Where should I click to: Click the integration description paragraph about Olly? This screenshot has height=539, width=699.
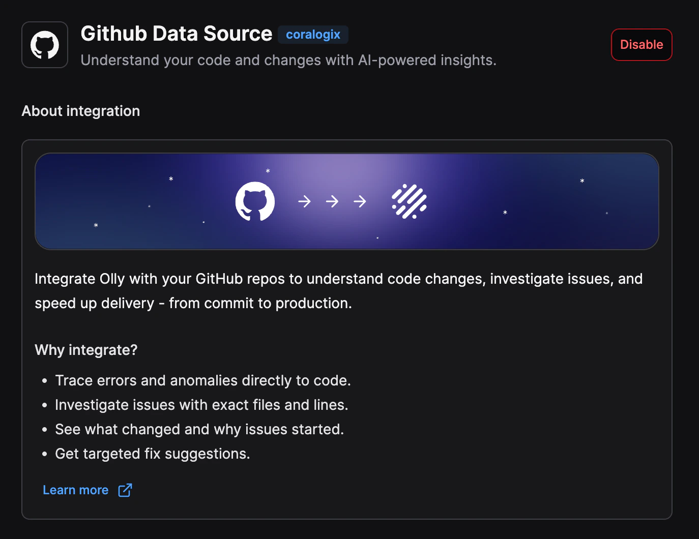pos(338,291)
